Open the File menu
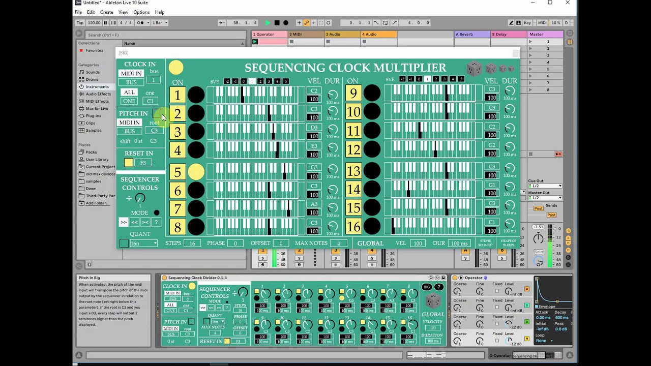The width and height of the screenshot is (651, 366). pos(78,12)
